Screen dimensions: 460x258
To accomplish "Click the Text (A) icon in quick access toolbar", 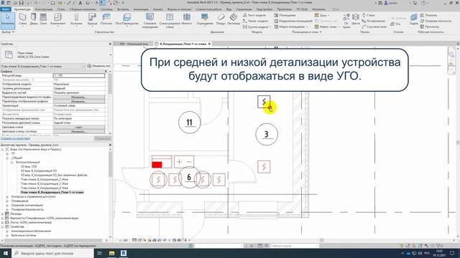I will (80, 3).
